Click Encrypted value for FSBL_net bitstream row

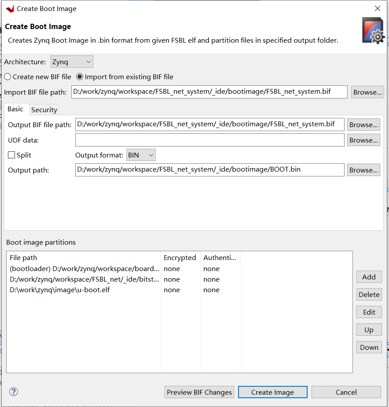point(172,279)
